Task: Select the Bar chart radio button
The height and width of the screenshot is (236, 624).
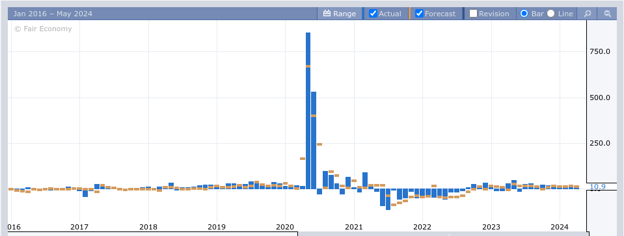Action: click(524, 14)
